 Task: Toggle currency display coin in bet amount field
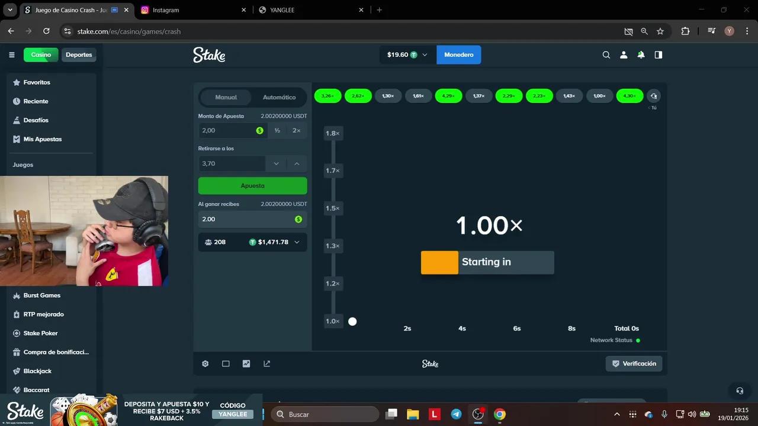[259, 130]
